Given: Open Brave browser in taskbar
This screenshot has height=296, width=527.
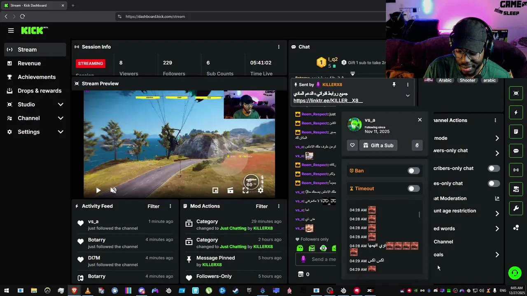Looking at the screenshot, I should tap(74, 291).
